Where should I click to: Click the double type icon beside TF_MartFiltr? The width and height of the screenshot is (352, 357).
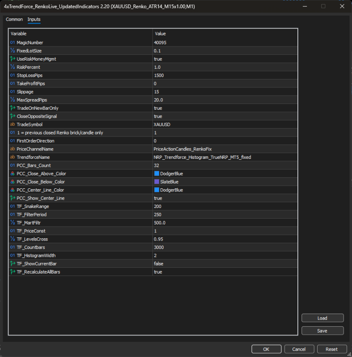tap(13, 223)
